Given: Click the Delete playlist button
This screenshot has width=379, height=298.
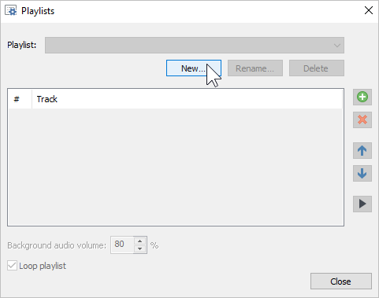Looking at the screenshot, I should 317,68.
